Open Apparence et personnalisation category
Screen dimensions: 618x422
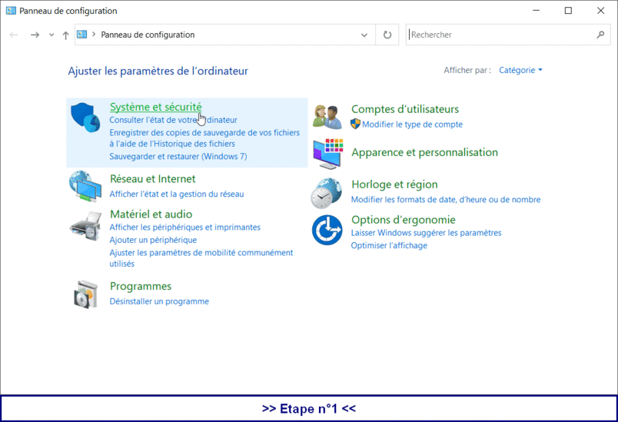coord(424,152)
